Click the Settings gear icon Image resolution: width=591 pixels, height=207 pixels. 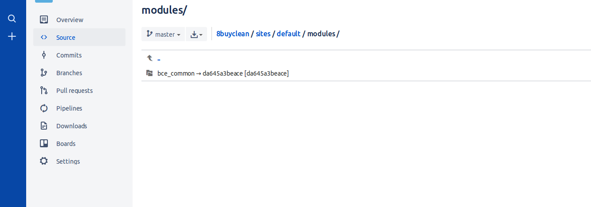click(x=43, y=161)
